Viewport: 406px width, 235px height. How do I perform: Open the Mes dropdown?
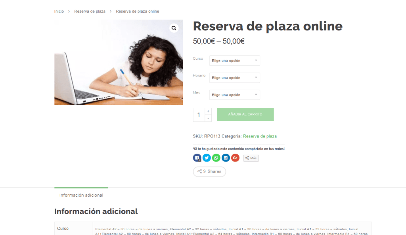[x=235, y=95]
